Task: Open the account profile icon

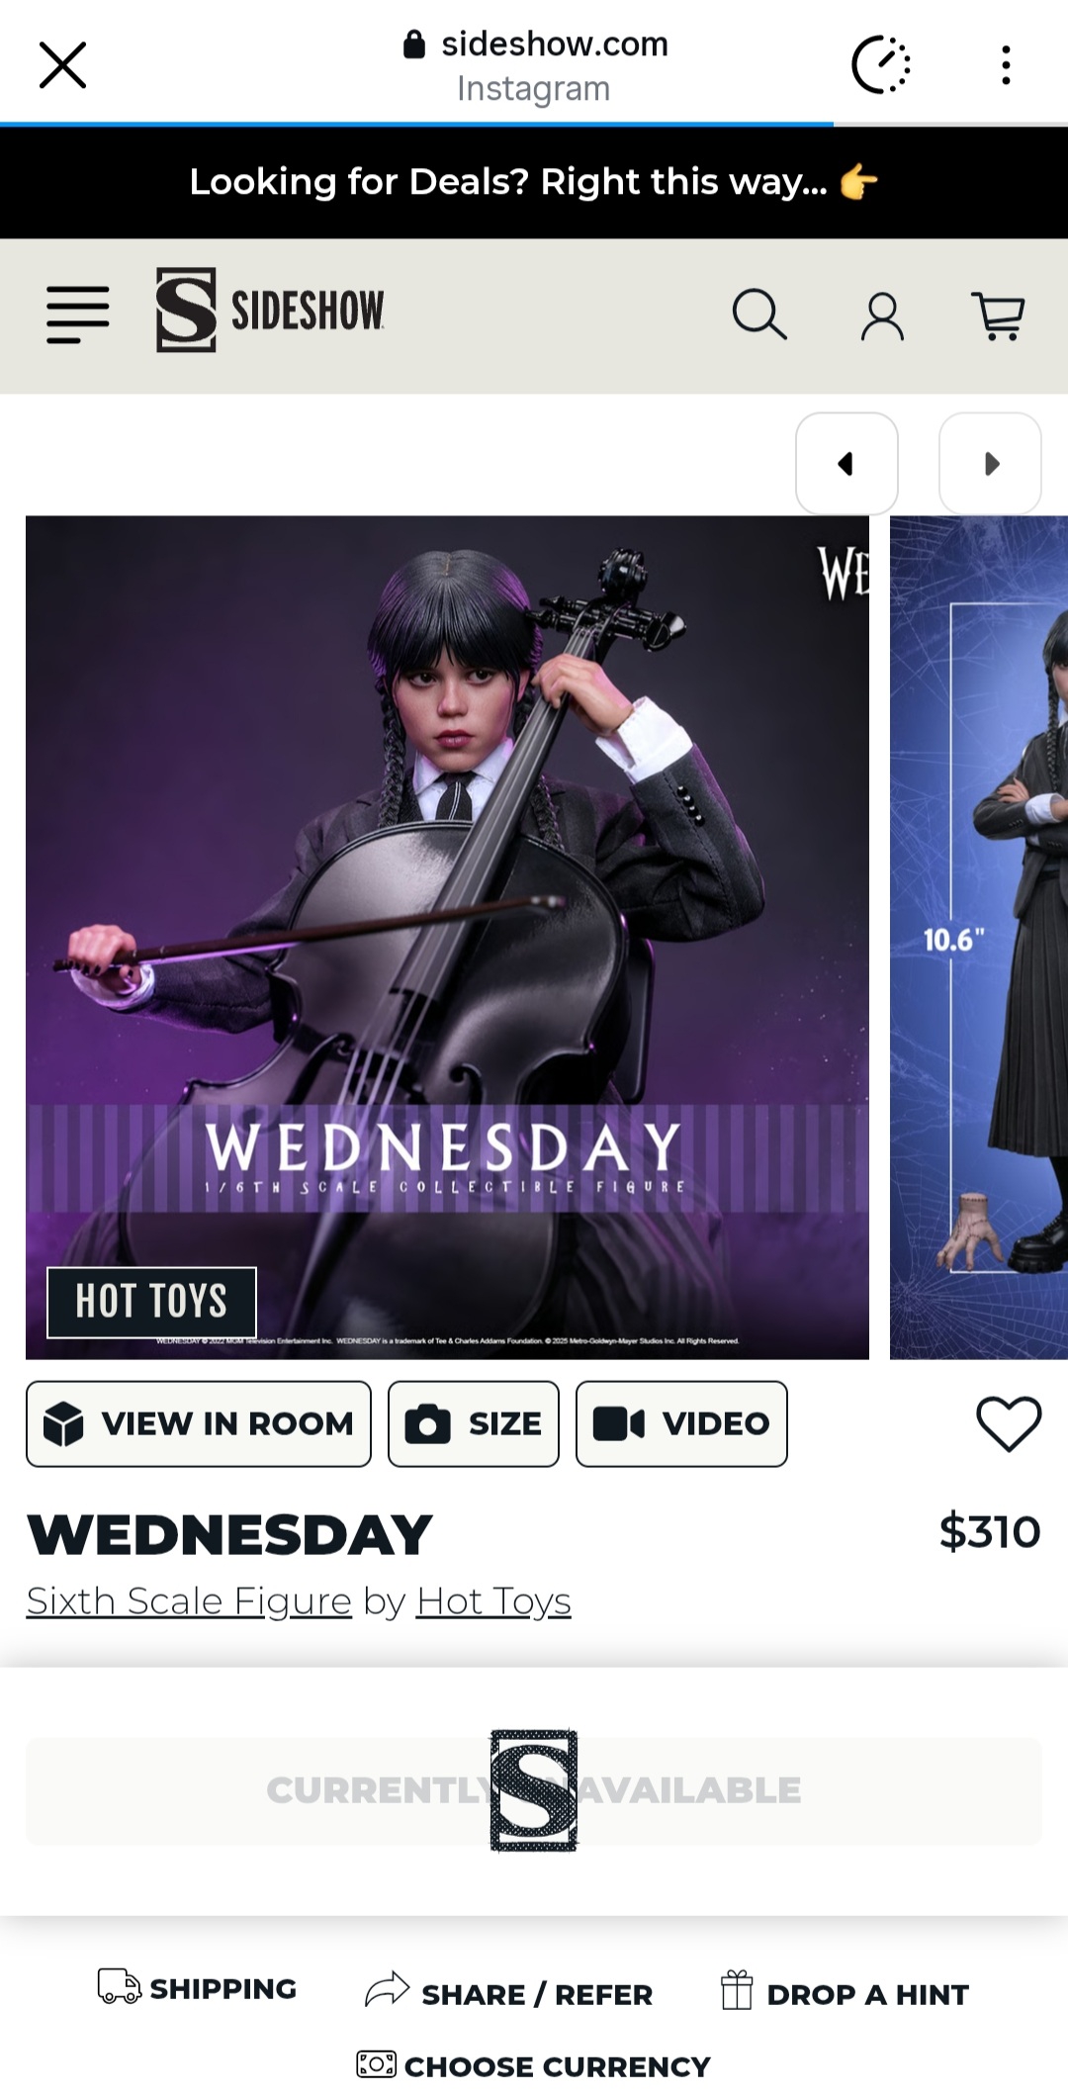Action: 882,317
